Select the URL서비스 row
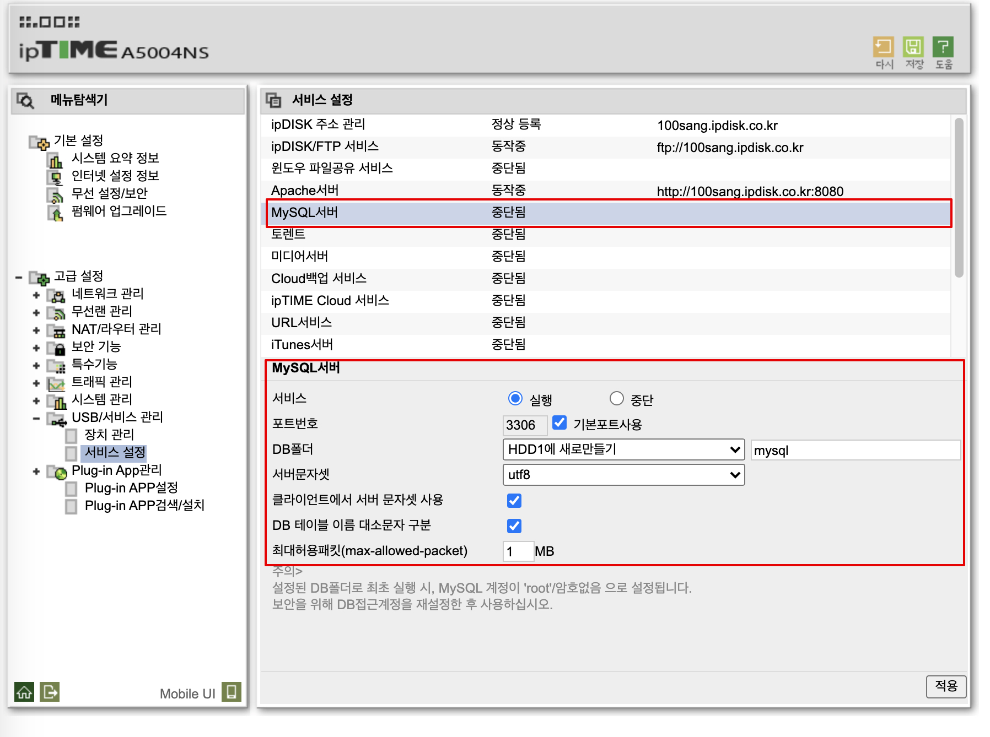The width and height of the screenshot is (990, 737). (x=606, y=323)
